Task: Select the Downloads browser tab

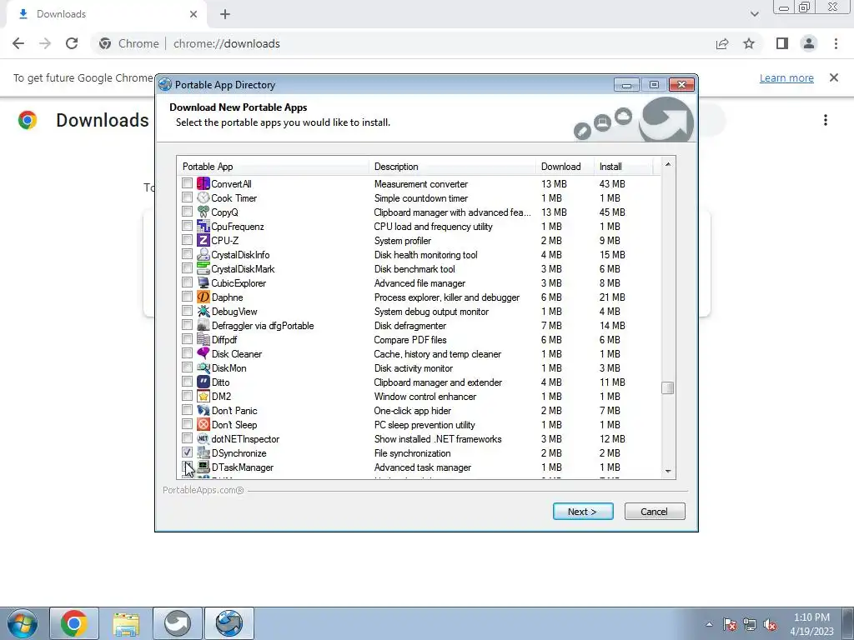Action: 106,15
